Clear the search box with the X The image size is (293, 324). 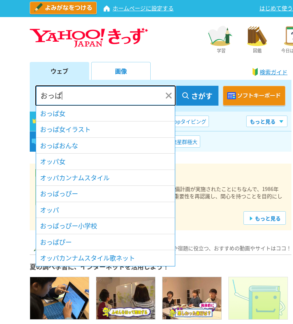(x=169, y=96)
